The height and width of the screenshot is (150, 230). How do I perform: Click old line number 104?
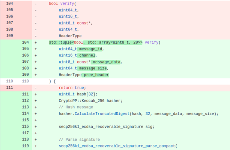(x=9, y=3)
